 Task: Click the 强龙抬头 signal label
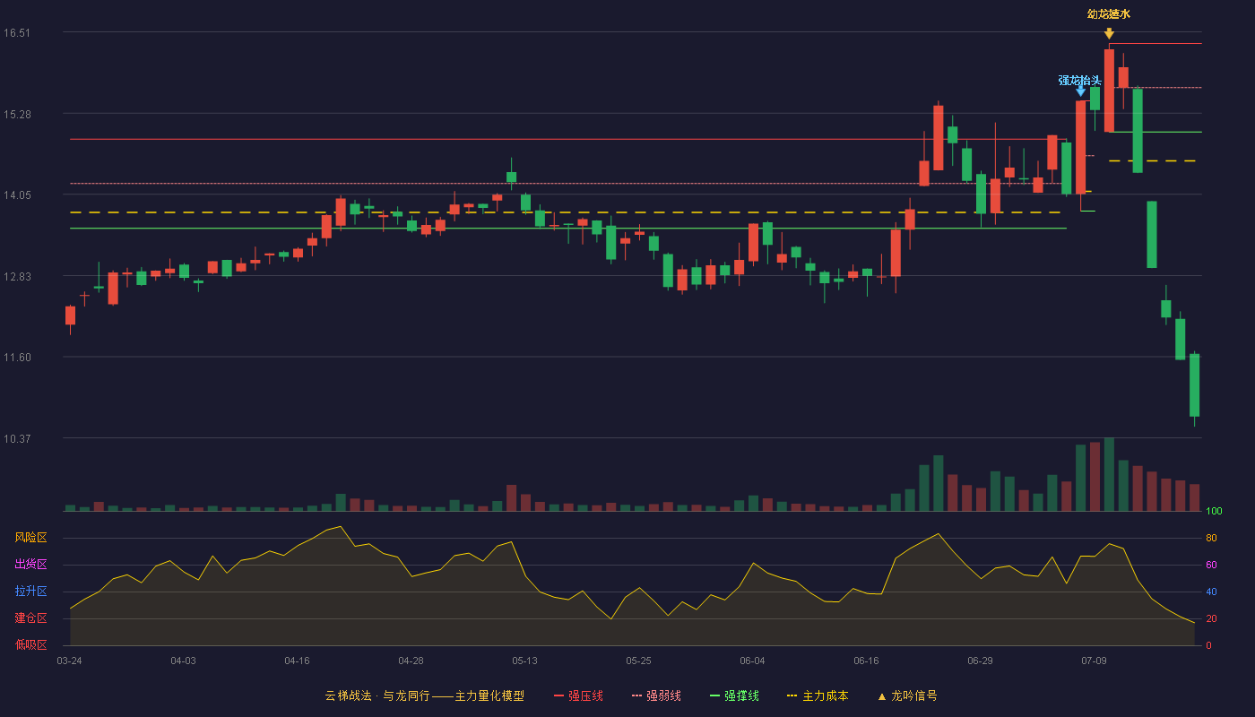tap(1079, 81)
